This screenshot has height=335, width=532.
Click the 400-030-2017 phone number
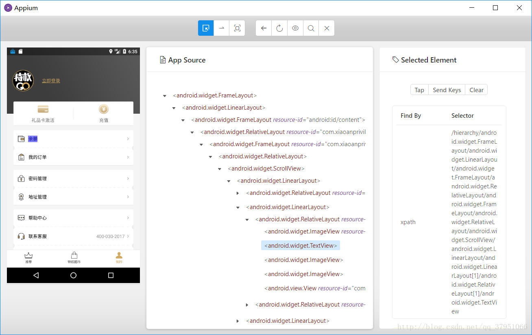[111, 236]
